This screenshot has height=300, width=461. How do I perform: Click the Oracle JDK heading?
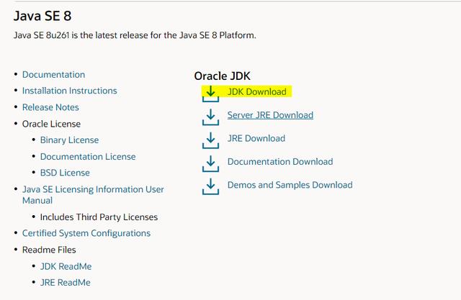(x=222, y=76)
